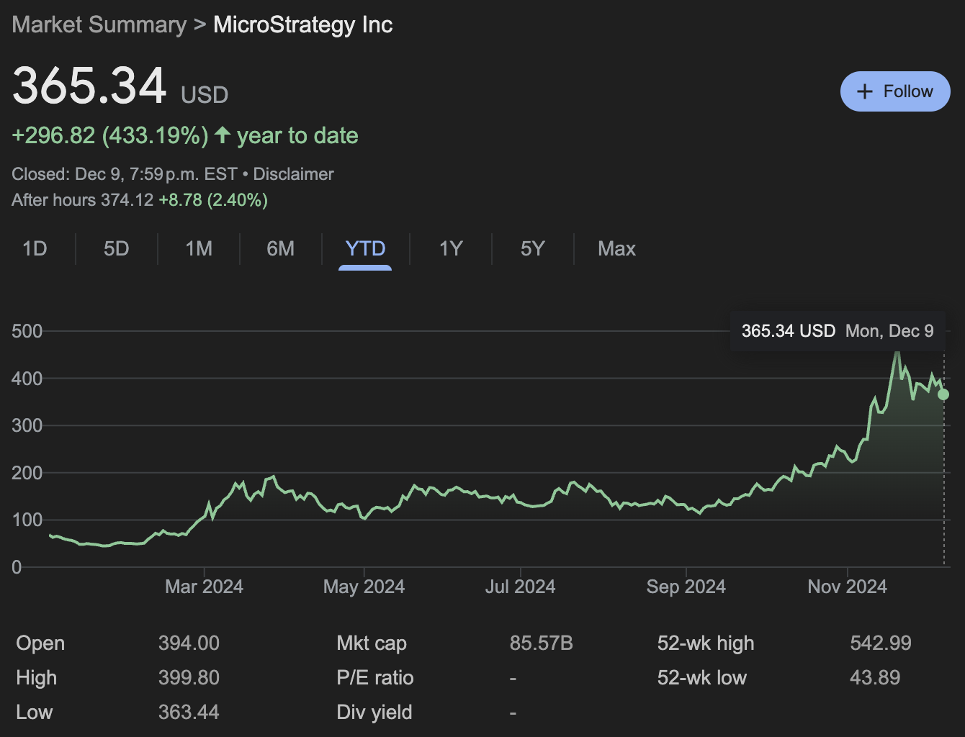Image resolution: width=965 pixels, height=737 pixels.
Task: Select the 5D time range tab
Action: pyautogui.click(x=117, y=249)
